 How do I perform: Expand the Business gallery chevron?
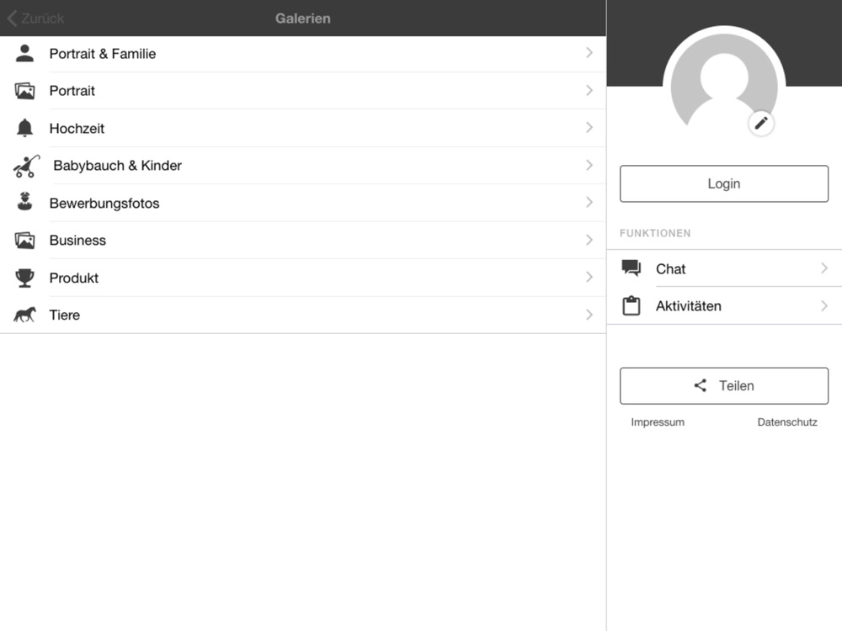coord(589,240)
